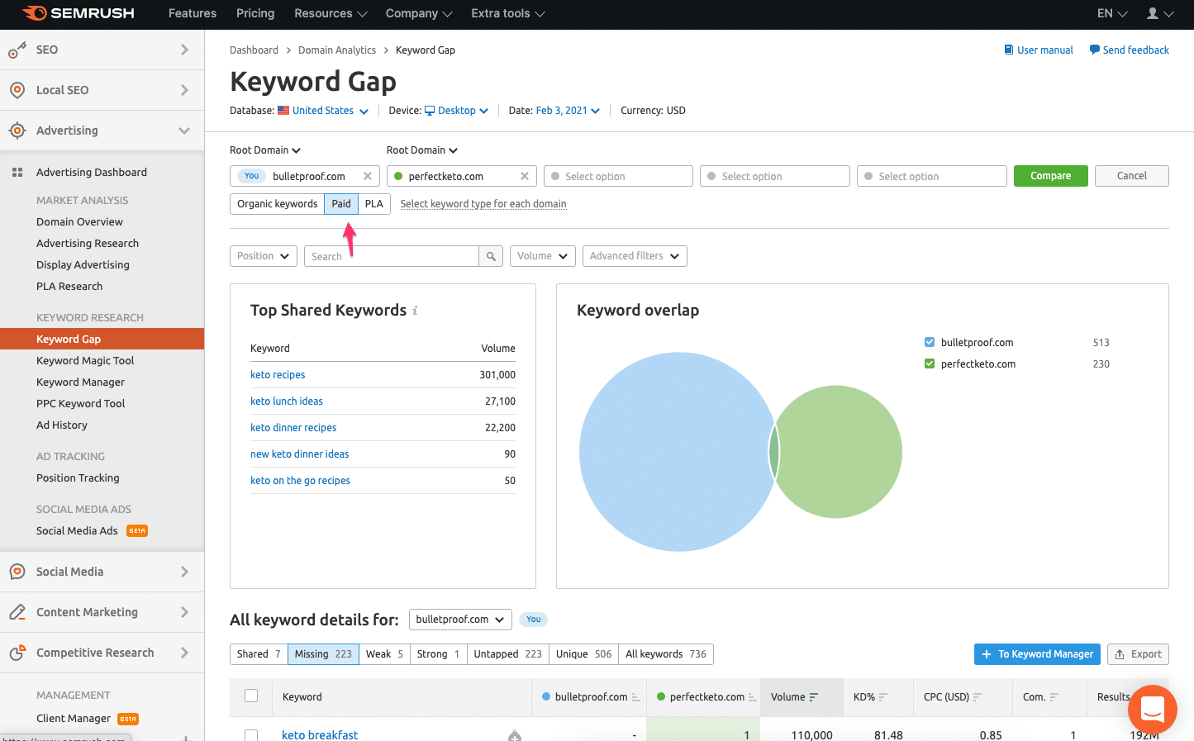This screenshot has width=1194, height=741.
Task: Sort by CPC (USD) column icon
Action: click(x=978, y=697)
